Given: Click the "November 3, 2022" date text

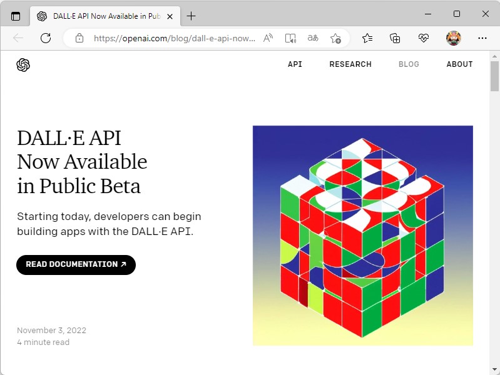Looking at the screenshot, I should 52,331.
